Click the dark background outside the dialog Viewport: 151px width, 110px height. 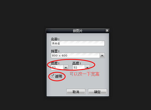(22, 55)
